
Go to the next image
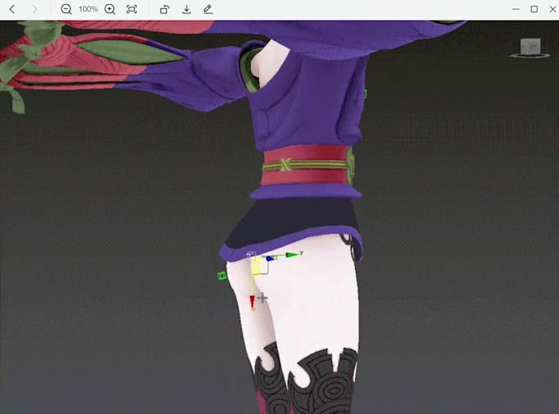[x=35, y=9]
